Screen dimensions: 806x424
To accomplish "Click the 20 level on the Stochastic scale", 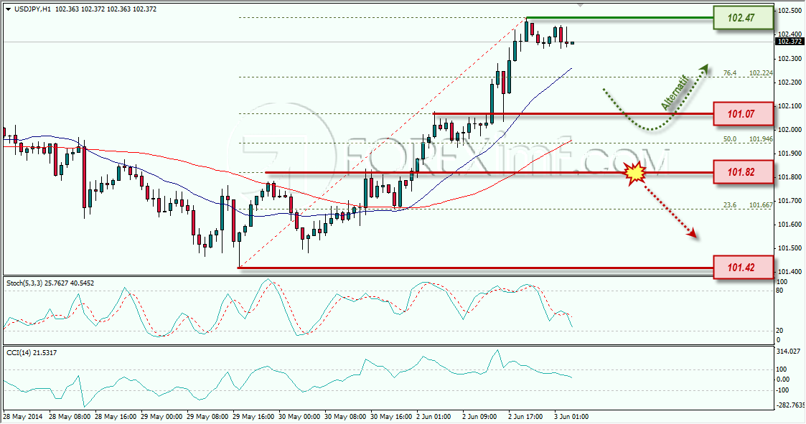I will (x=779, y=331).
